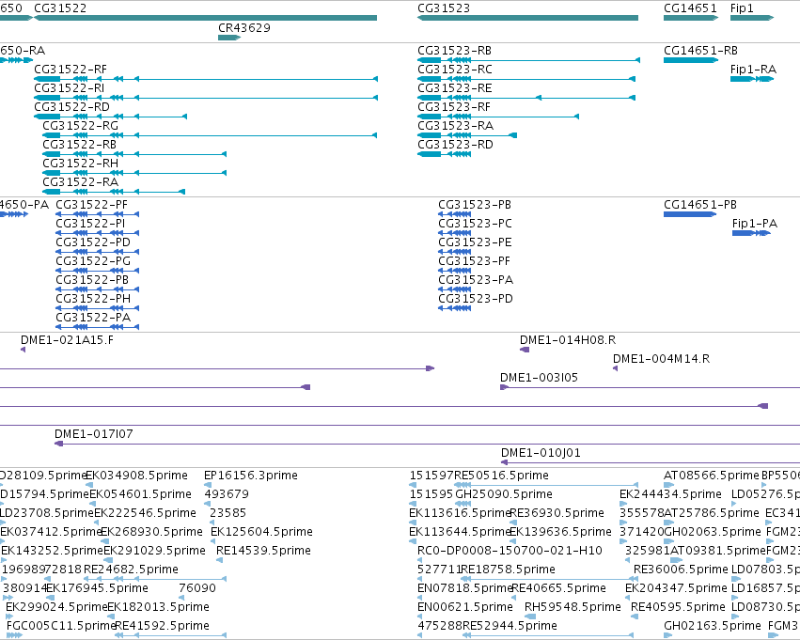Select BAC end DME1-021A15.F
Image resolution: width=800 pixels, height=640 pixels.
[23, 350]
